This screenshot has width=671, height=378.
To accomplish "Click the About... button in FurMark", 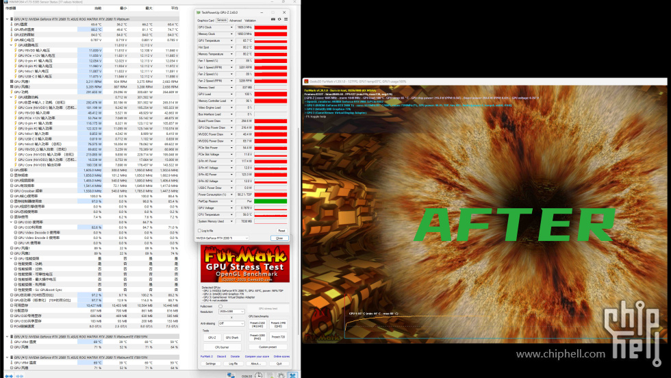I will [256, 364].
